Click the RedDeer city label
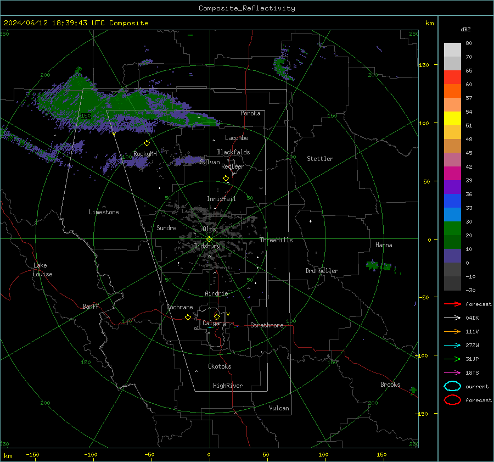 pos(233,166)
